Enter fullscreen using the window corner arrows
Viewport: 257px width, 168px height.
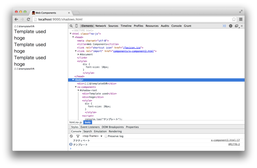(241, 12)
